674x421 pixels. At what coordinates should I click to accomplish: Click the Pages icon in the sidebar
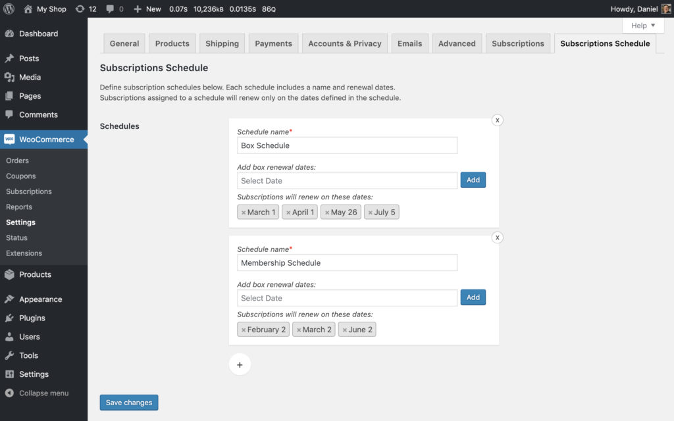9,96
